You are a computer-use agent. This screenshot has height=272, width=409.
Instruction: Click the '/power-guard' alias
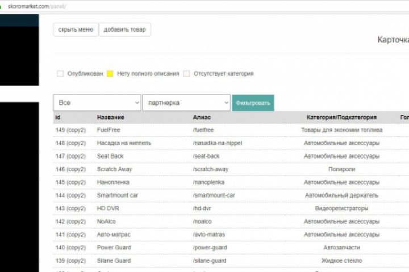[x=210, y=248]
